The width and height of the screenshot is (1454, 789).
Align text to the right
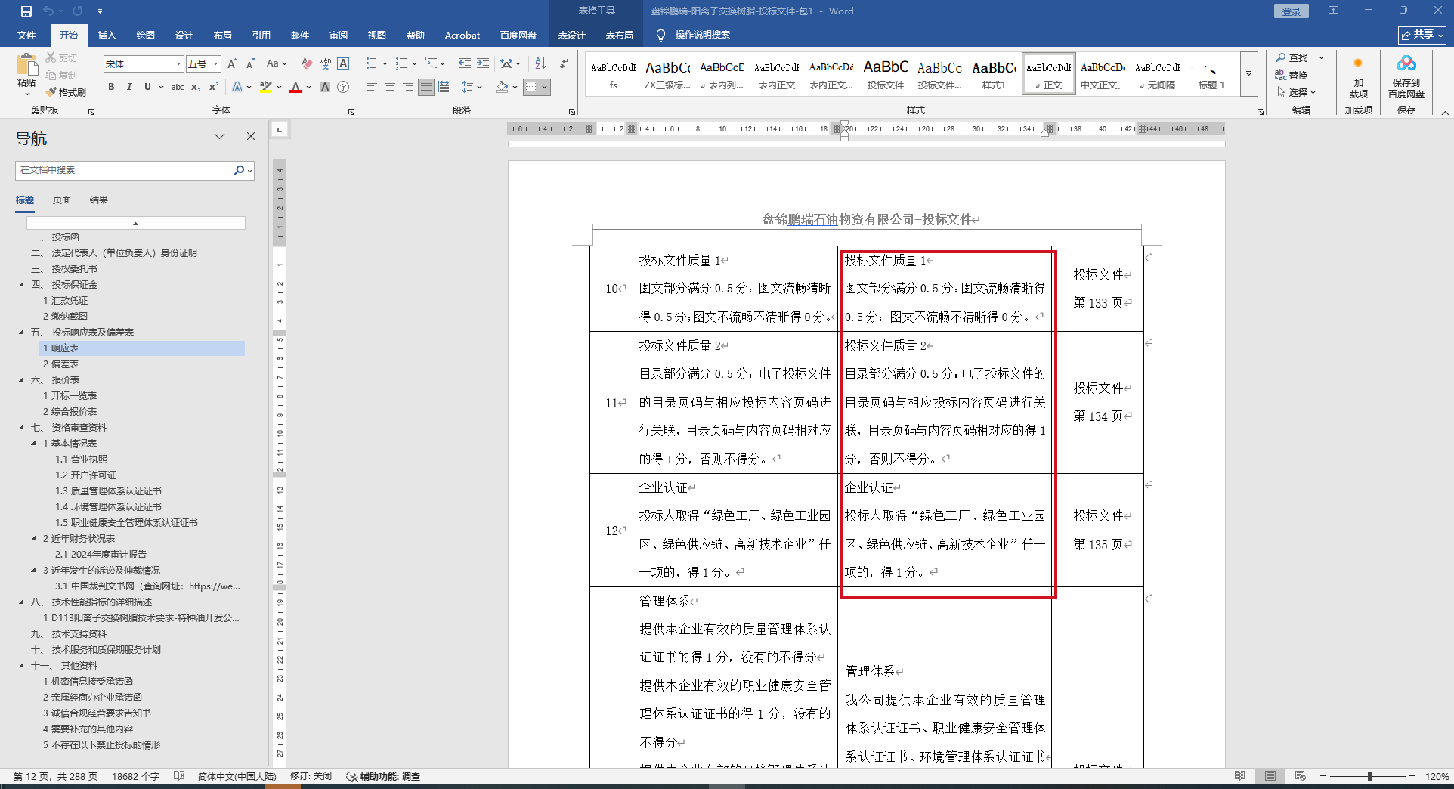[408, 88]
